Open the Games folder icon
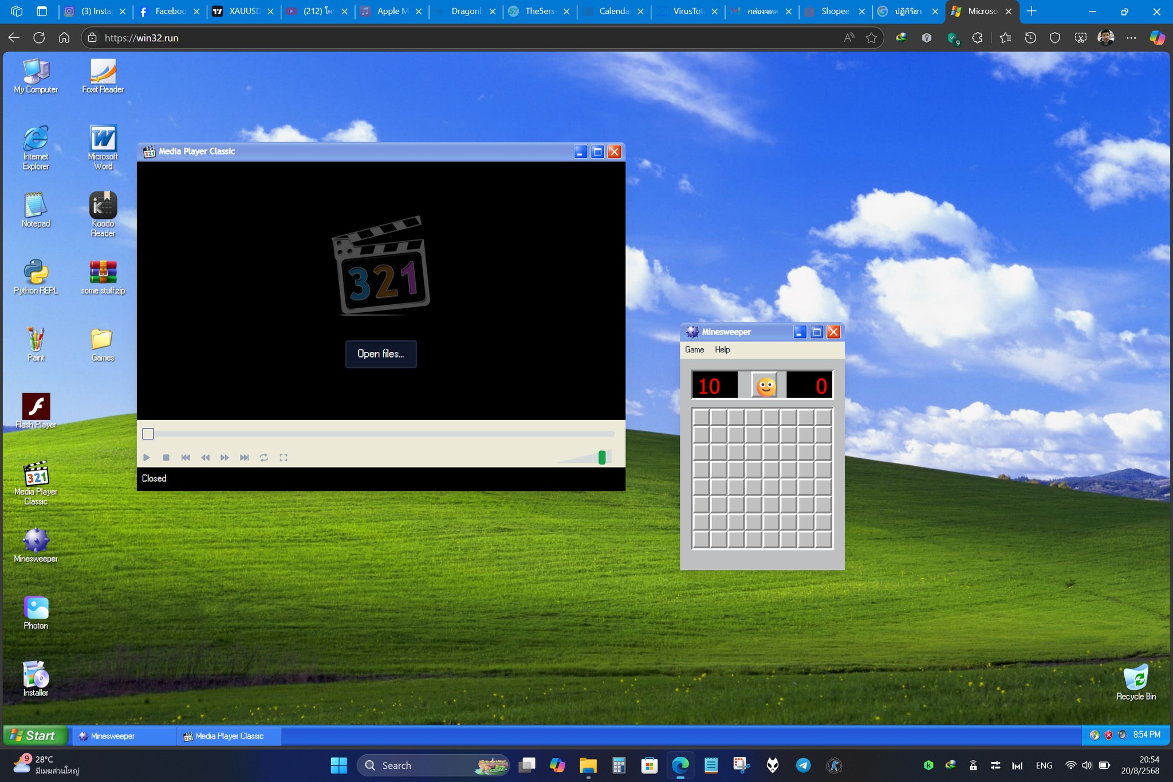The image size is (1173, 782). point(103,344)
